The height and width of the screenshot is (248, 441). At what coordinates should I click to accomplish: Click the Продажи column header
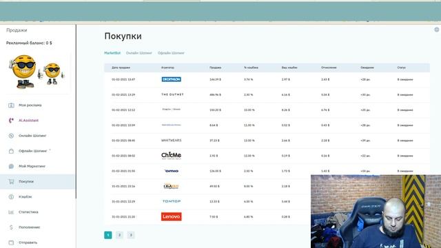pos(216,68)
